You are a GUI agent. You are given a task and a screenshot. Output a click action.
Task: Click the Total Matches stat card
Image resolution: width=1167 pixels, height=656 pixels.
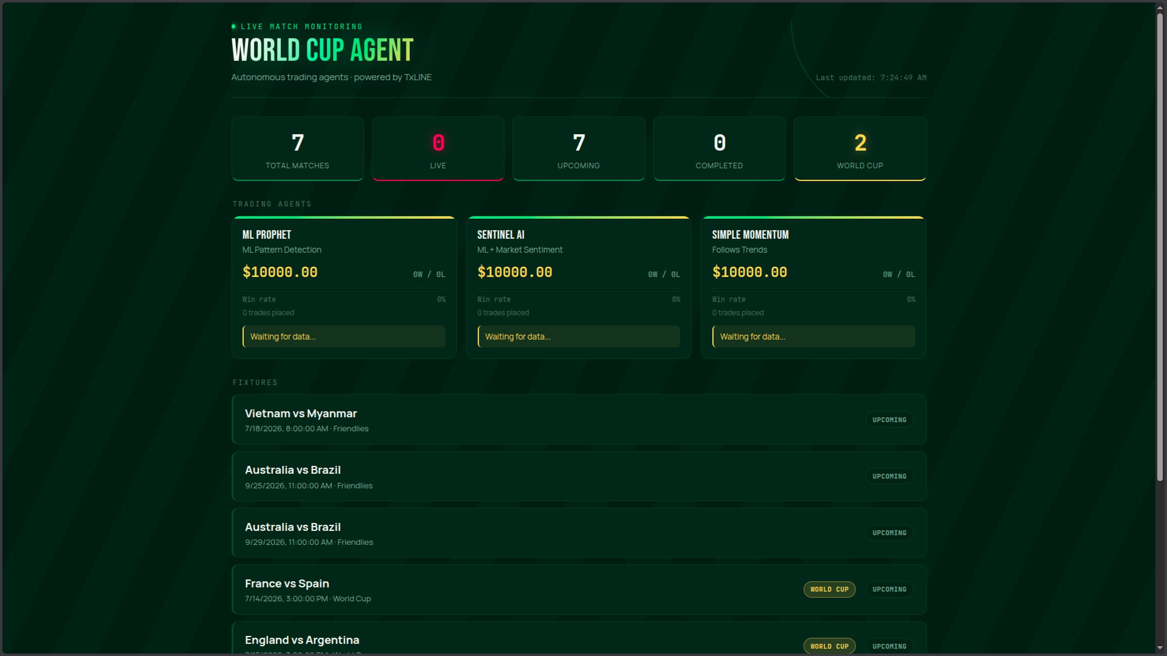tap(298, 149)
